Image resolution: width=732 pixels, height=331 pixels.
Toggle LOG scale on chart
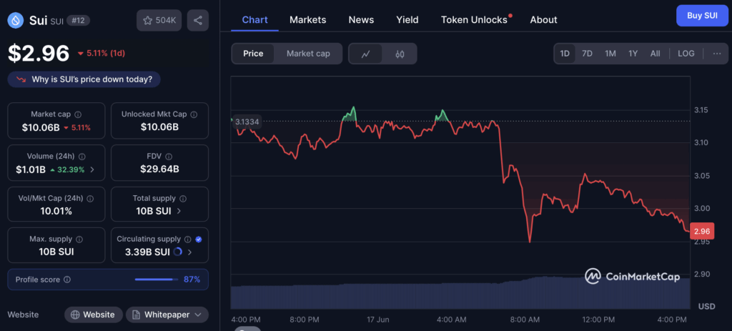click(686, 53)
